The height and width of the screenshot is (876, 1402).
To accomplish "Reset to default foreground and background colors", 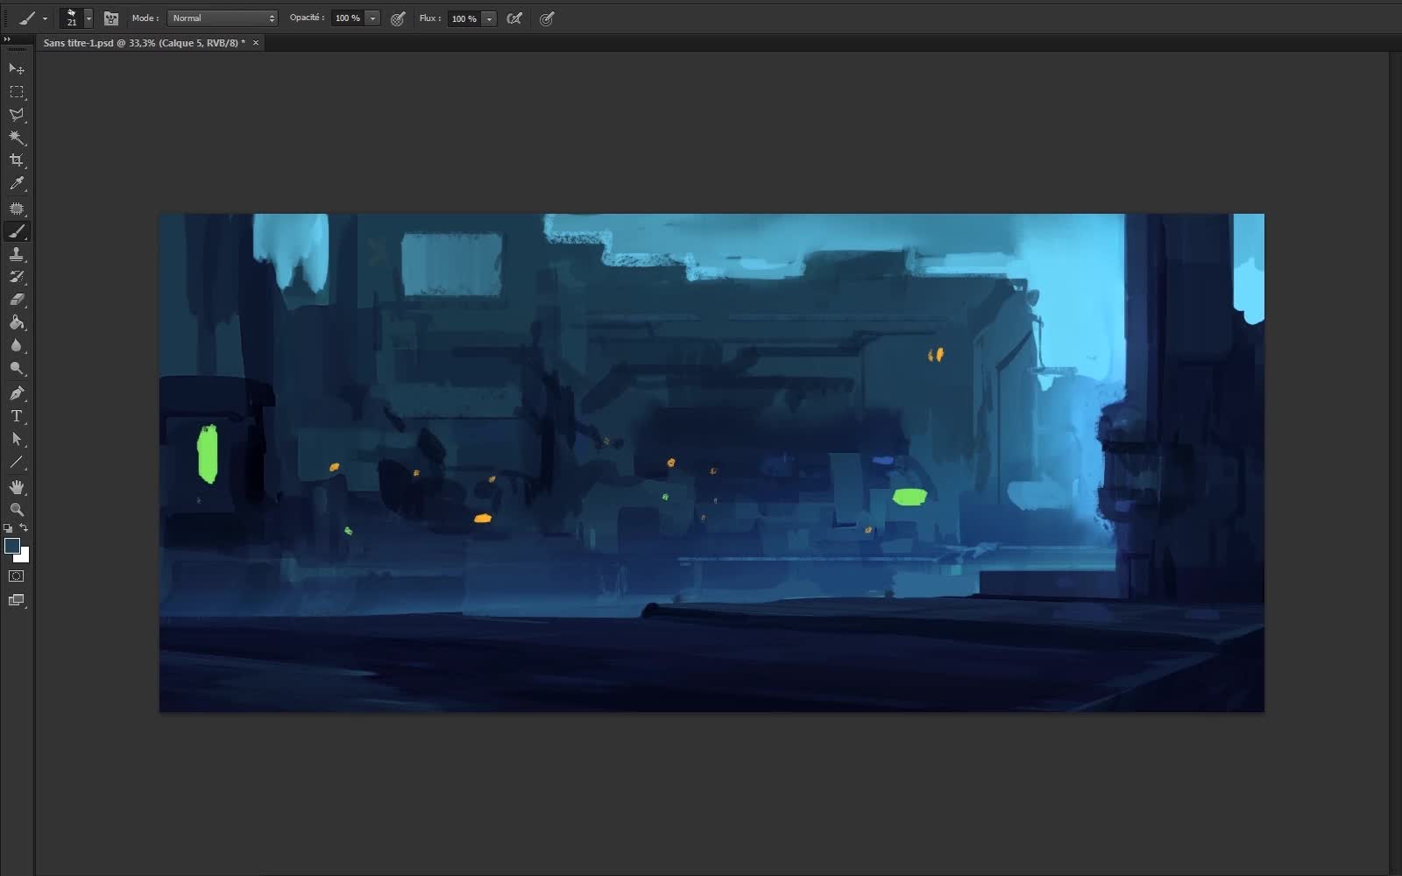I will click(x=8, y=528).
